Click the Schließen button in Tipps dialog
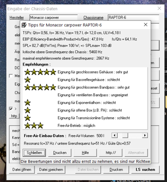 point(34,153)
